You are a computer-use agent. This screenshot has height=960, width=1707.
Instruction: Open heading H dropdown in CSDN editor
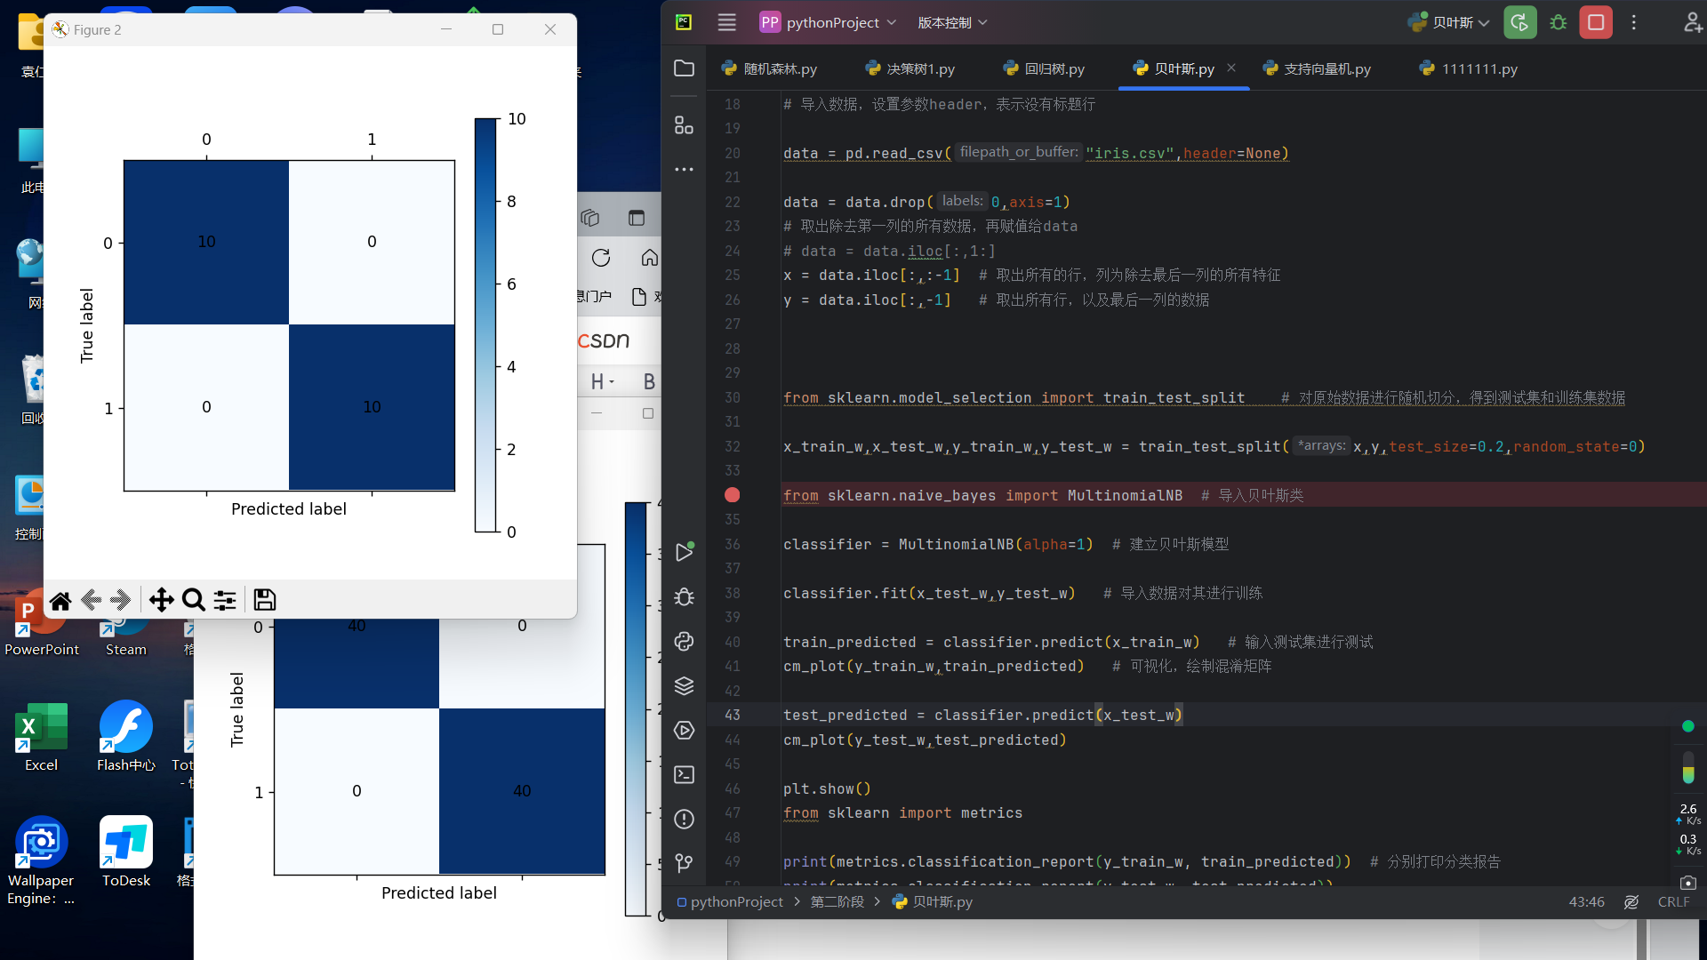[x=603, y=382]
